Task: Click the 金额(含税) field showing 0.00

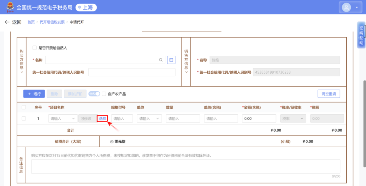Action: point(259,118)
